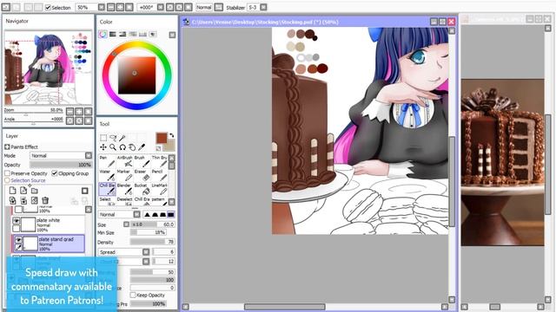The width and height of the screenshot is (556, 312).
Task: Switch to the color wheel mode
Action: 103,34
